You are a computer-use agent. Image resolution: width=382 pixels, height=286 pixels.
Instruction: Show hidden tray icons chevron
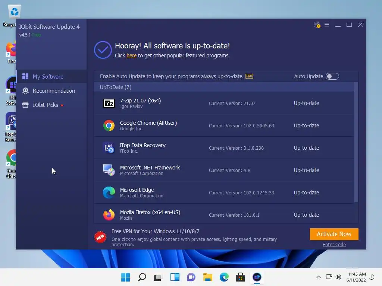tap(319, 277)
